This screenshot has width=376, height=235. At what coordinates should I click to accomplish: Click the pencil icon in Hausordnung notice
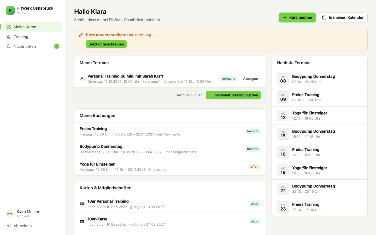[x=81, y=35]
